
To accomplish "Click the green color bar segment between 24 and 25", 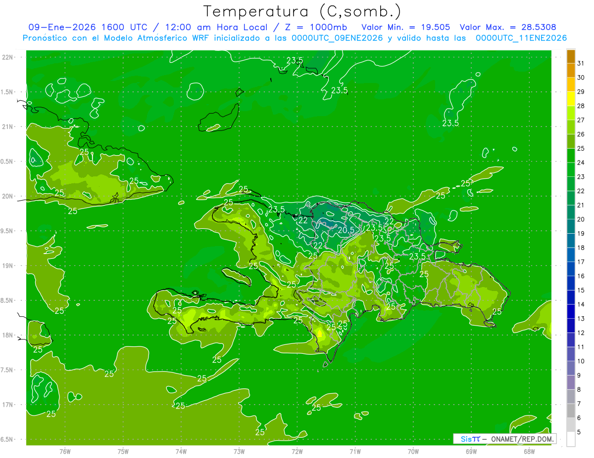I will pyautogui.click(x=571, y=156).
